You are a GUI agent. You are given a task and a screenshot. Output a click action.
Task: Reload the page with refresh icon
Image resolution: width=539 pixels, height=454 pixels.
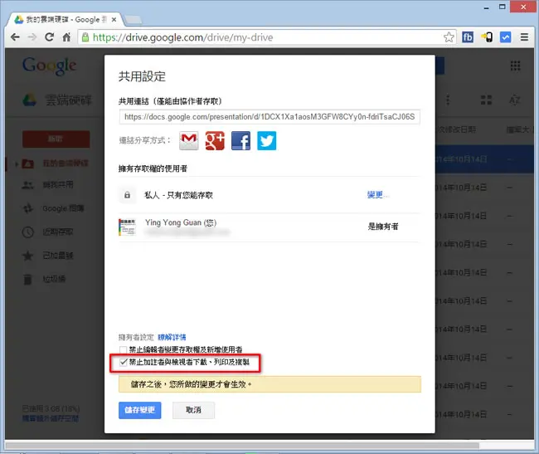pyautogui.click(x=49, y=37)
